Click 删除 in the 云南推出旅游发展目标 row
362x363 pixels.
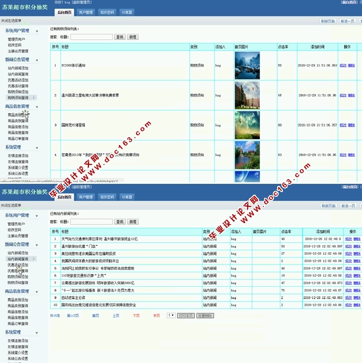[357, 283]
